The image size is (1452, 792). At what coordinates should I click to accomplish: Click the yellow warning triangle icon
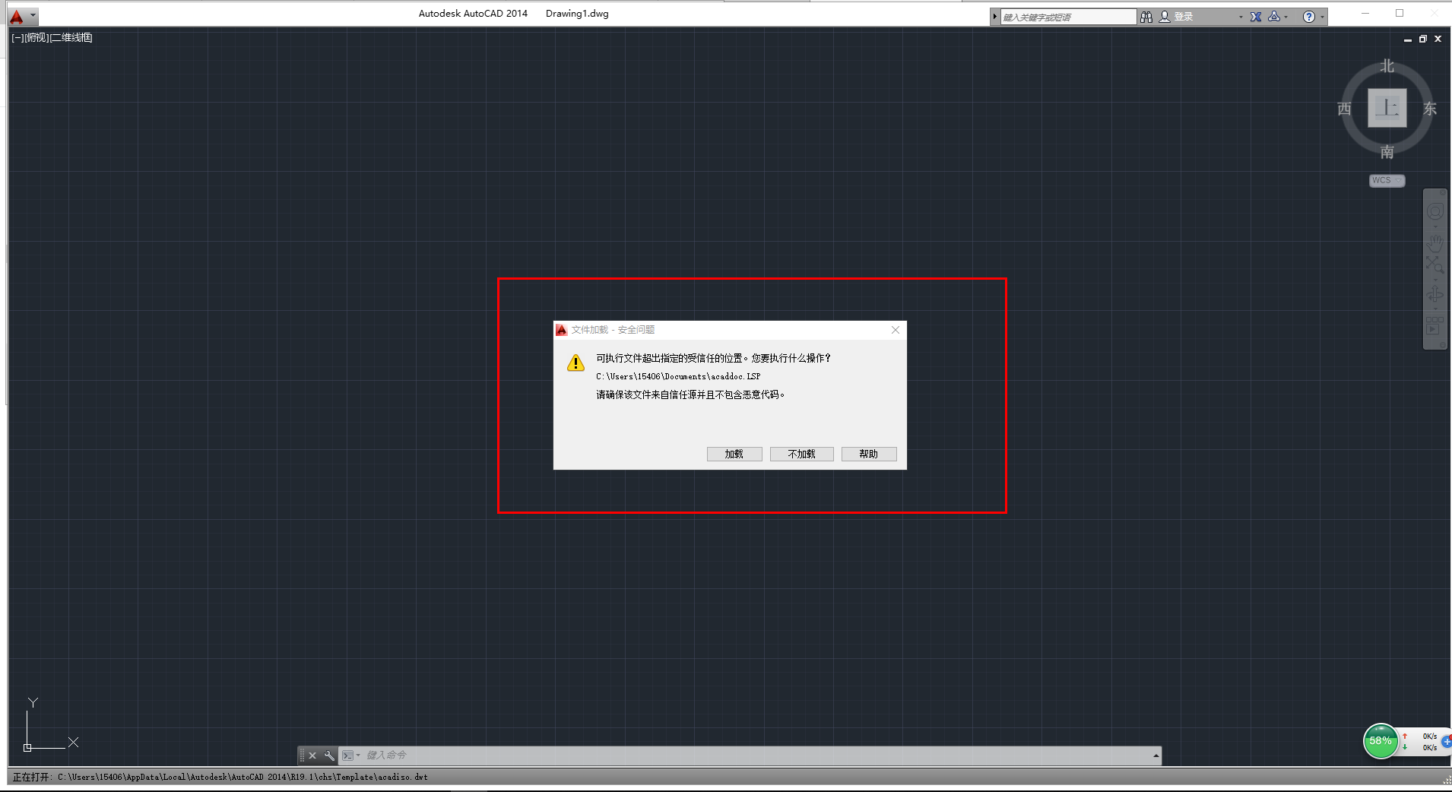576,363
